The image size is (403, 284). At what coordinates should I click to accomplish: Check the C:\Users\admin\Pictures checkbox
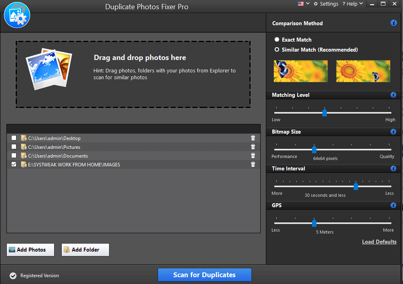(14, 147)
